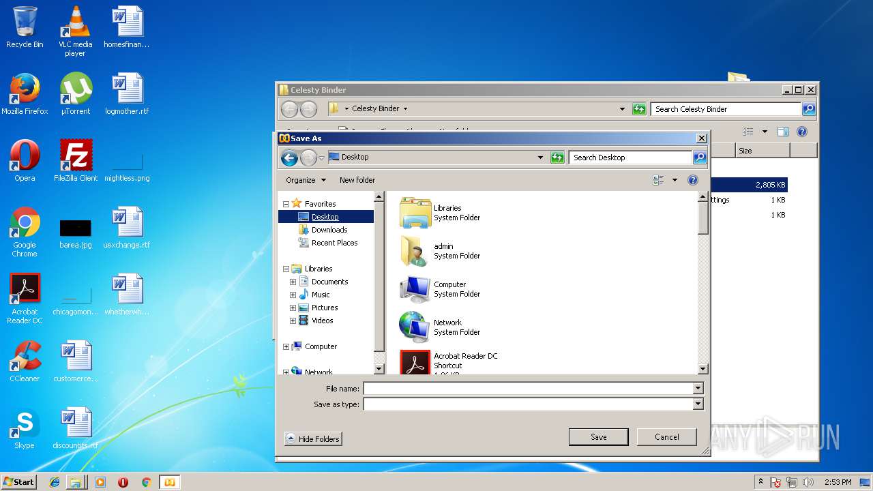Open Help in the Save As dialog toolbar
Image resolution: width=873 pixels, height=491 pixels.
point(693,180)
